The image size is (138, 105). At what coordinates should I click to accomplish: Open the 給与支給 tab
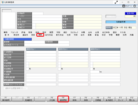49,35
